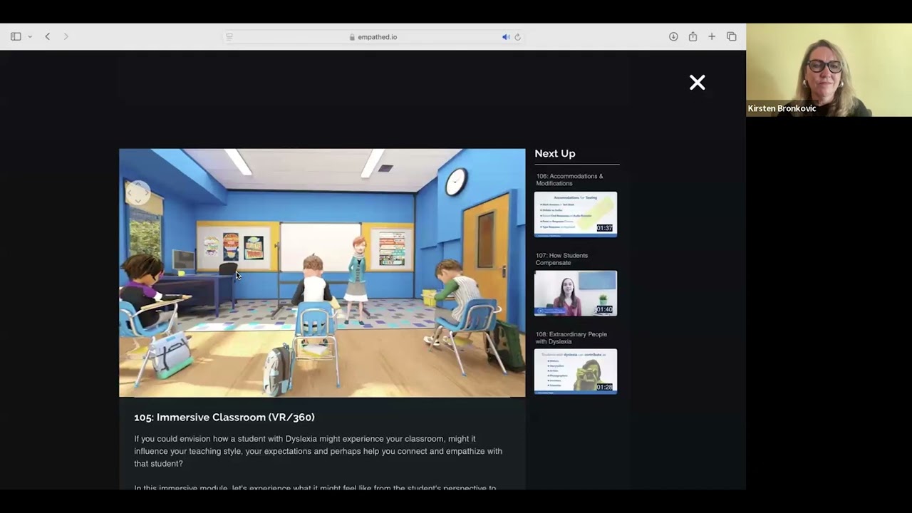The height and width of the screenshot is (513, 912).
Task: Click the empathed.io address bar
Action: coord(373,37)
